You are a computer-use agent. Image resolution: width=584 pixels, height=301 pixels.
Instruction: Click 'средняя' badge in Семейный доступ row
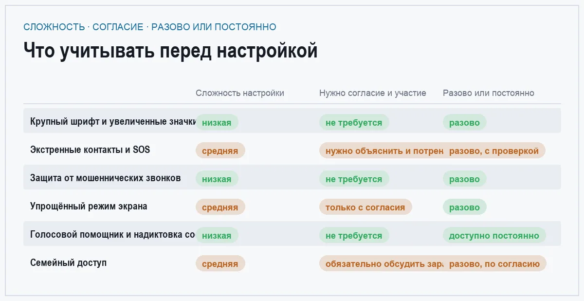point(220,263)
